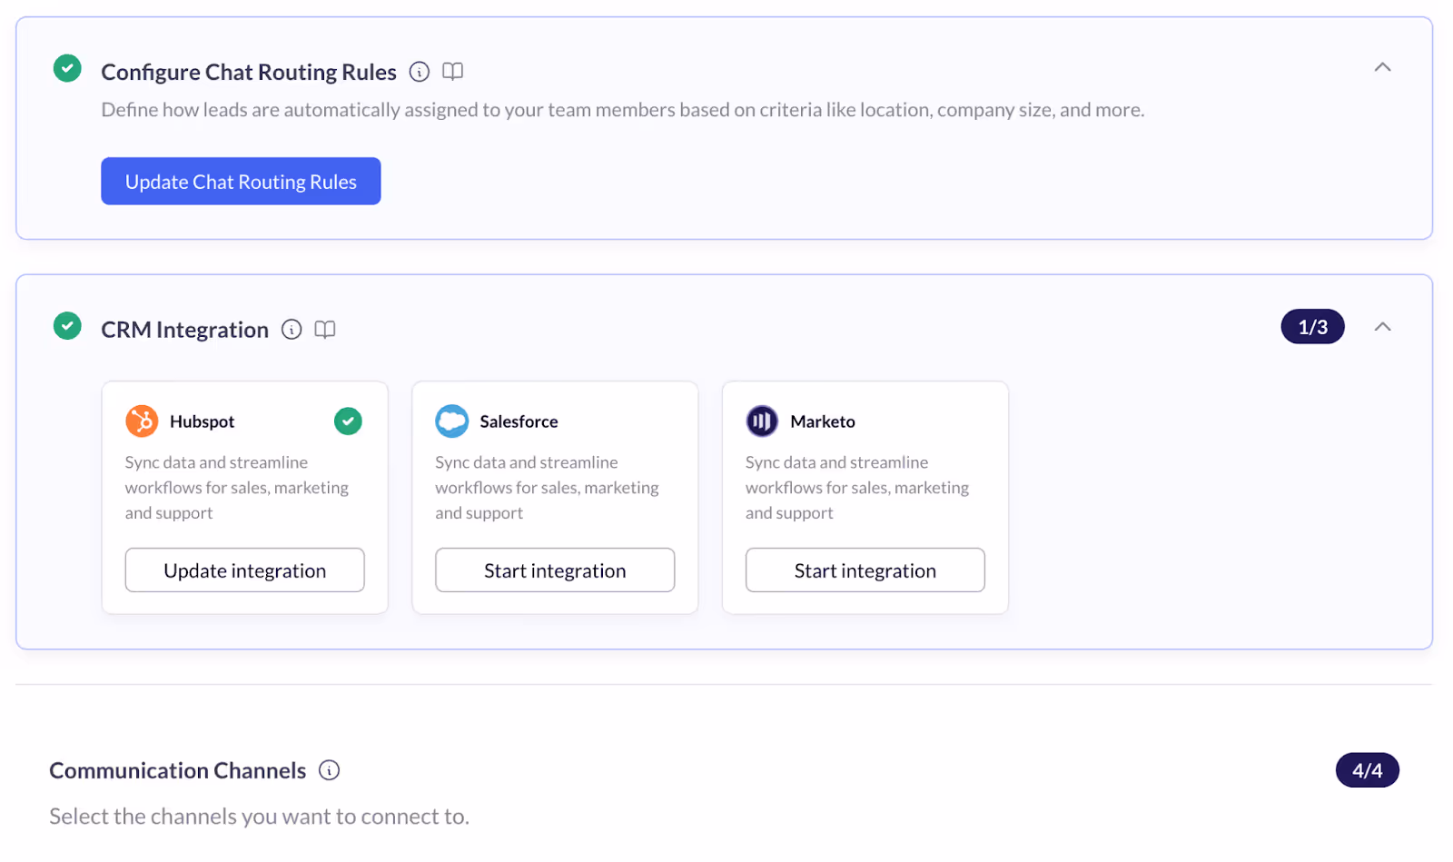This screenshot has width=1453, height=862.
Task: Collapse the Configure Chat Routing Rules section
Action: (x=1383, y=66)
